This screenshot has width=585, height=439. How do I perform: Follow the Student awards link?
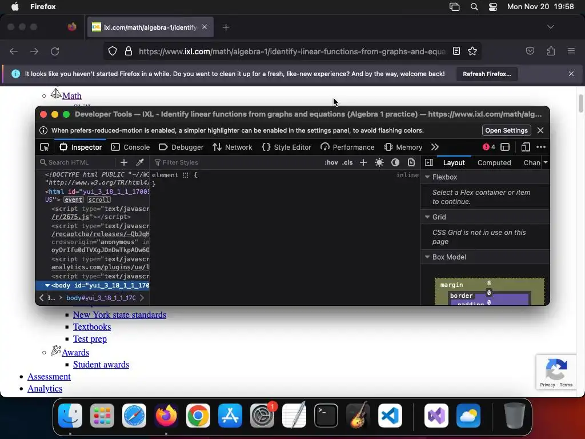coord(101,364)
